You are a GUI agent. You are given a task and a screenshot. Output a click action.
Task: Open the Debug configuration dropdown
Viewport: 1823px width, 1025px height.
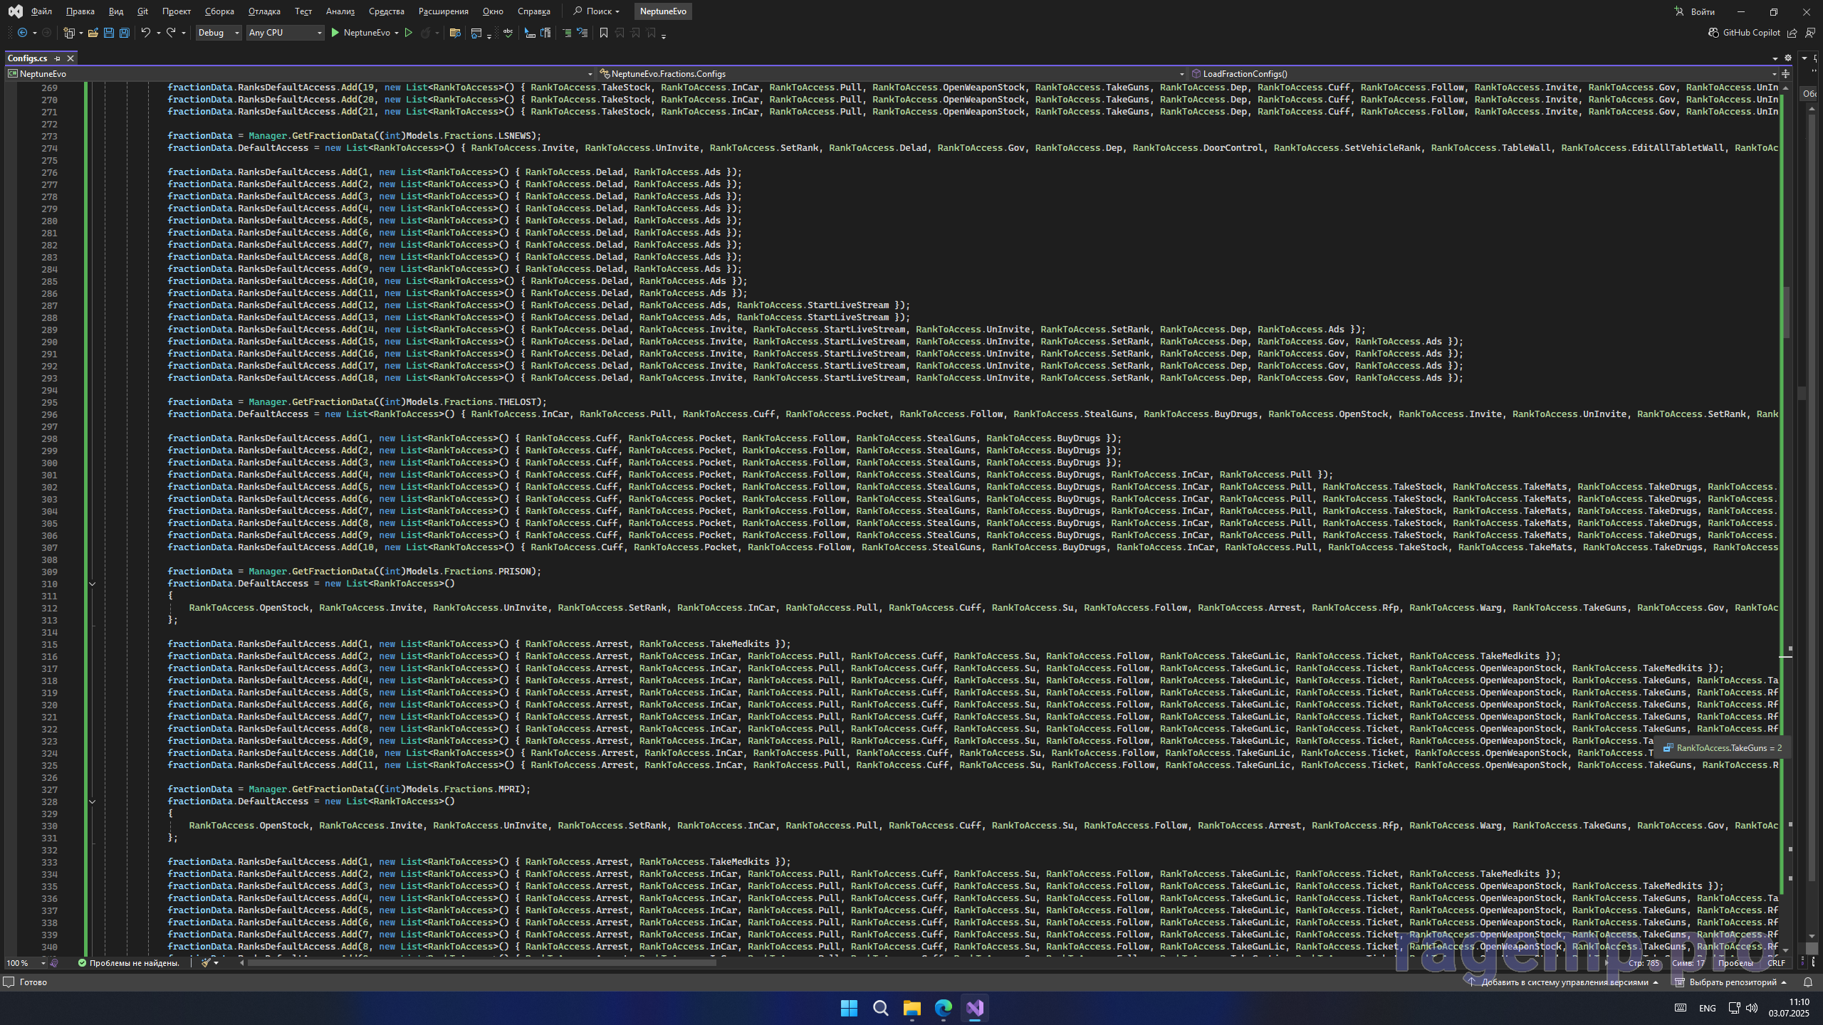(218, 33)
